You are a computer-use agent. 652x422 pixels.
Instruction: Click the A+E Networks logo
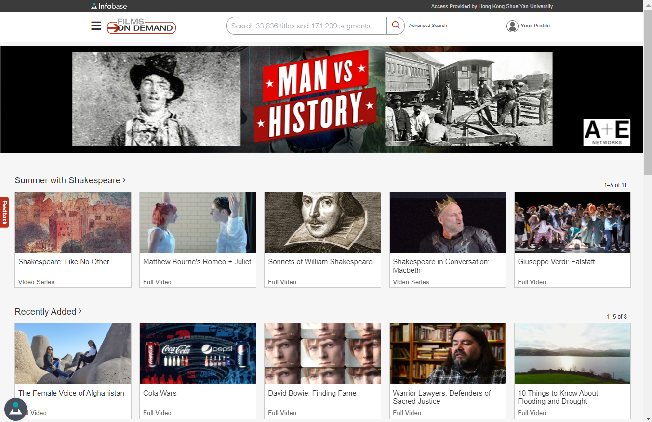tap(607, 132)
